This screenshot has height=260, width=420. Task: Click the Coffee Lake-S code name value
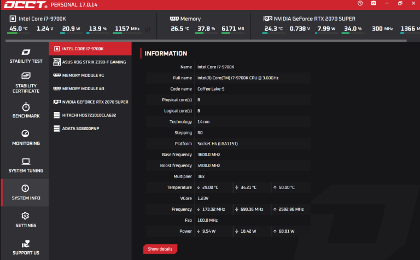[x=211, y=89]
